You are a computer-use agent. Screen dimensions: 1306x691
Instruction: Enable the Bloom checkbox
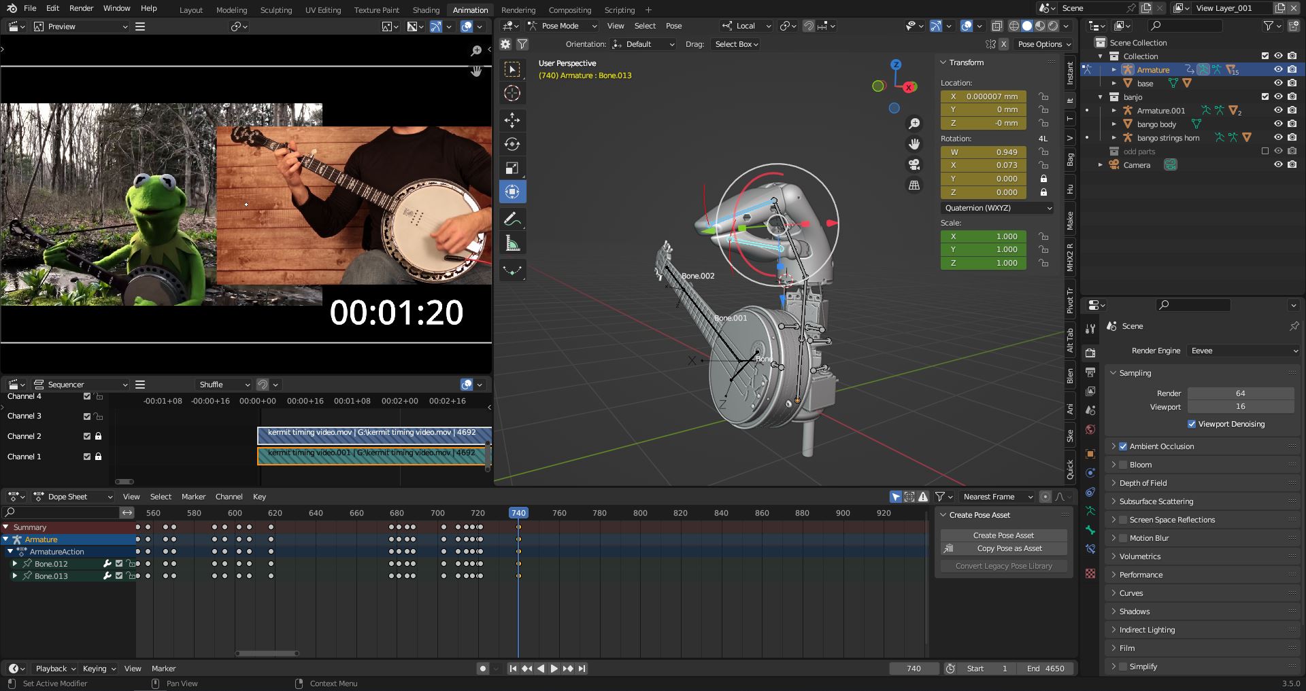coord(1123,465)
